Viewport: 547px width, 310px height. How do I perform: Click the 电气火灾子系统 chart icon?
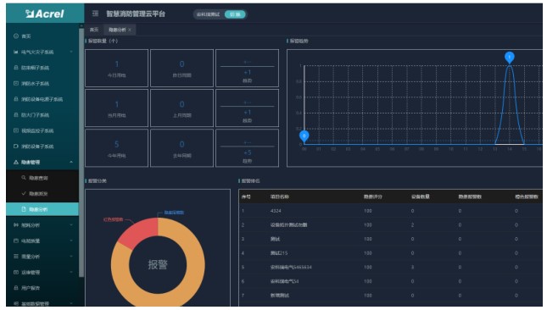(16, 52)
